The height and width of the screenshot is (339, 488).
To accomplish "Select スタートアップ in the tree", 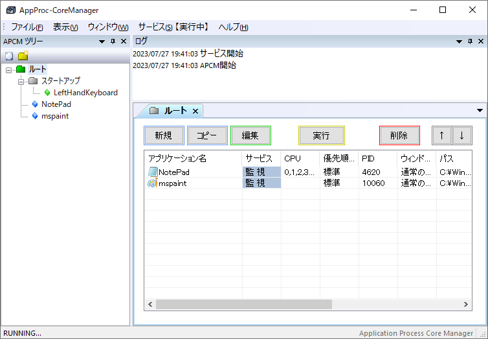I will click(61, 81).
